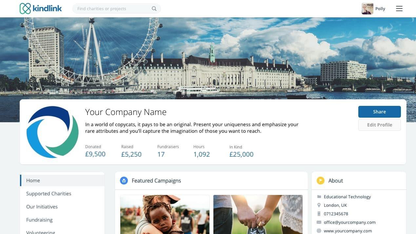Click the location pin icon

pos(319,205)
